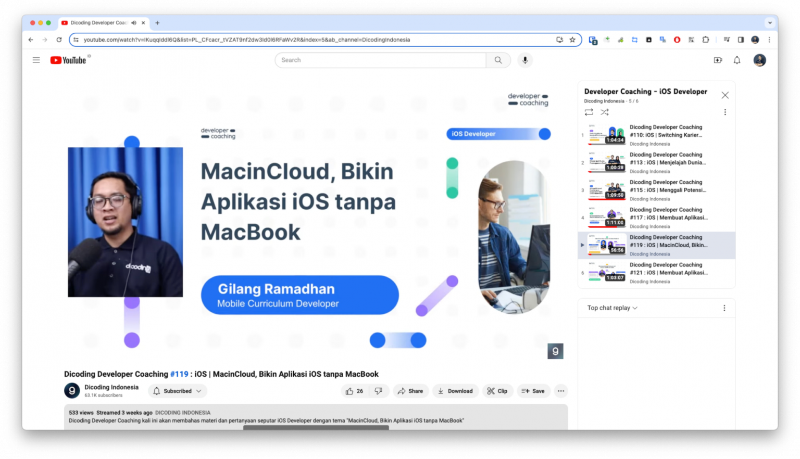The image size is (800, 459).
Task: Open the Dicoding Developer Coach browser tab
Action: click(x=99, y=22)
